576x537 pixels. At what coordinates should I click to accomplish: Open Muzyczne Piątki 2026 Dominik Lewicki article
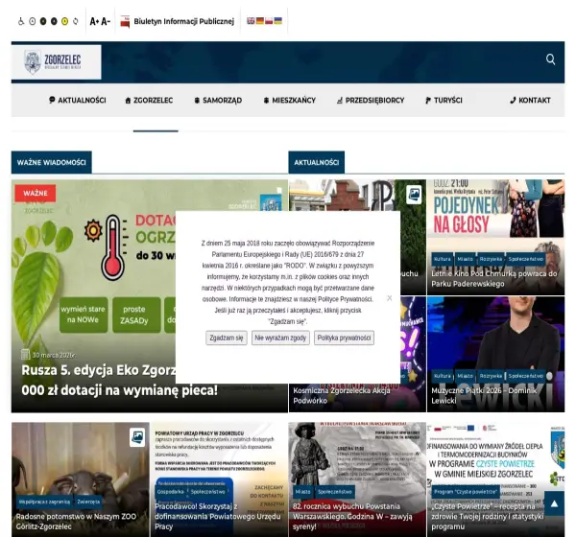[x=484, y=396]
